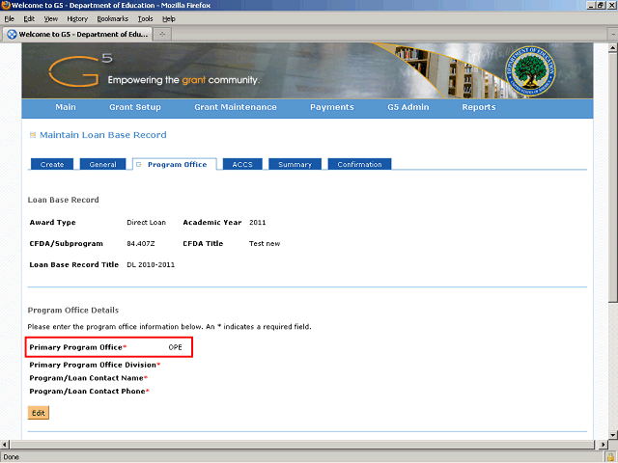Click the Department of Education seal
Screen dimensions: 618x463
(530, 70)
